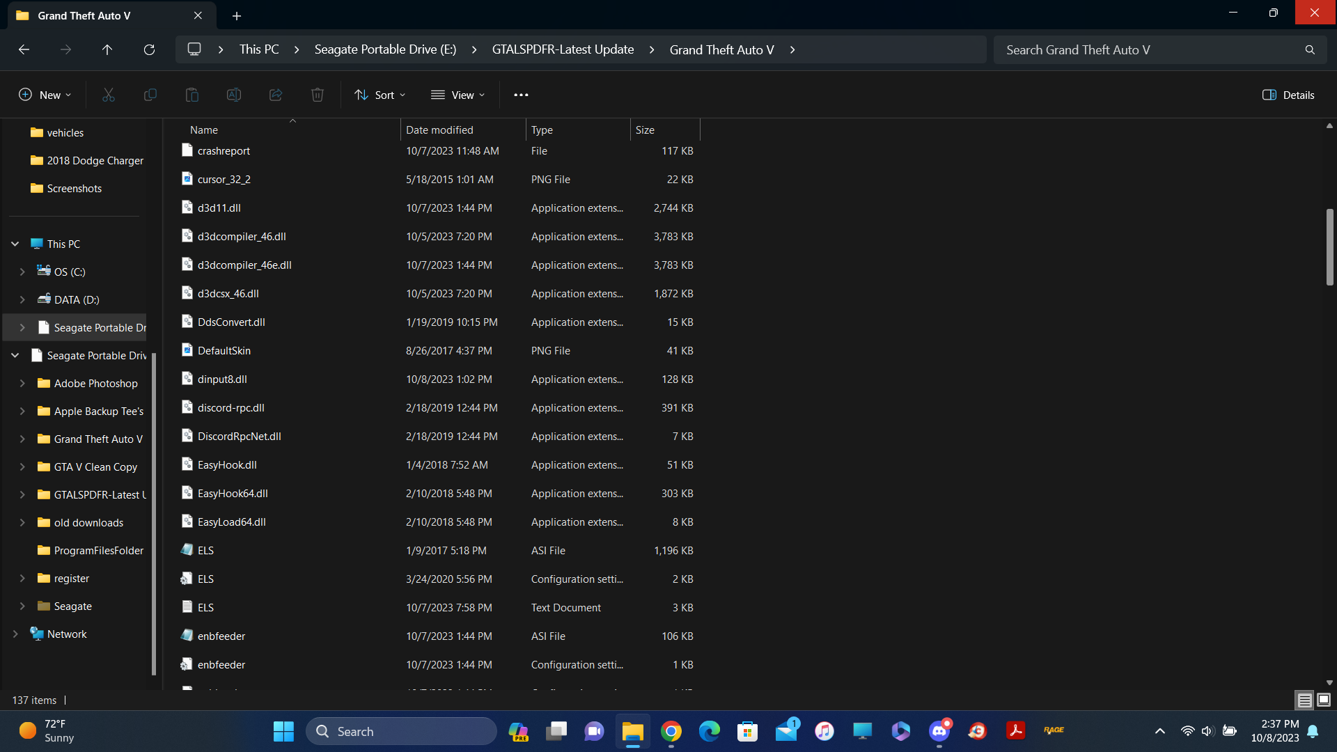Open the New item button
The width and height of the screenshot is (1337, 752).
tap(45, 95)
